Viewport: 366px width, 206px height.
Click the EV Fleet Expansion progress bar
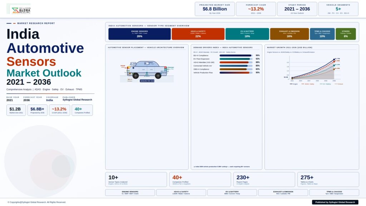236,59
